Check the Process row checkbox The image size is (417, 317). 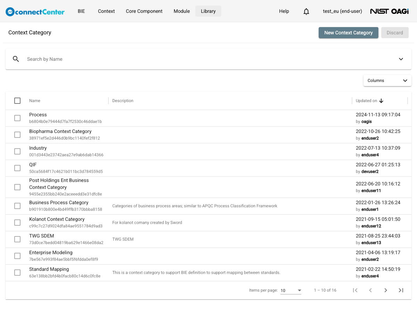[x=17, y=118]
